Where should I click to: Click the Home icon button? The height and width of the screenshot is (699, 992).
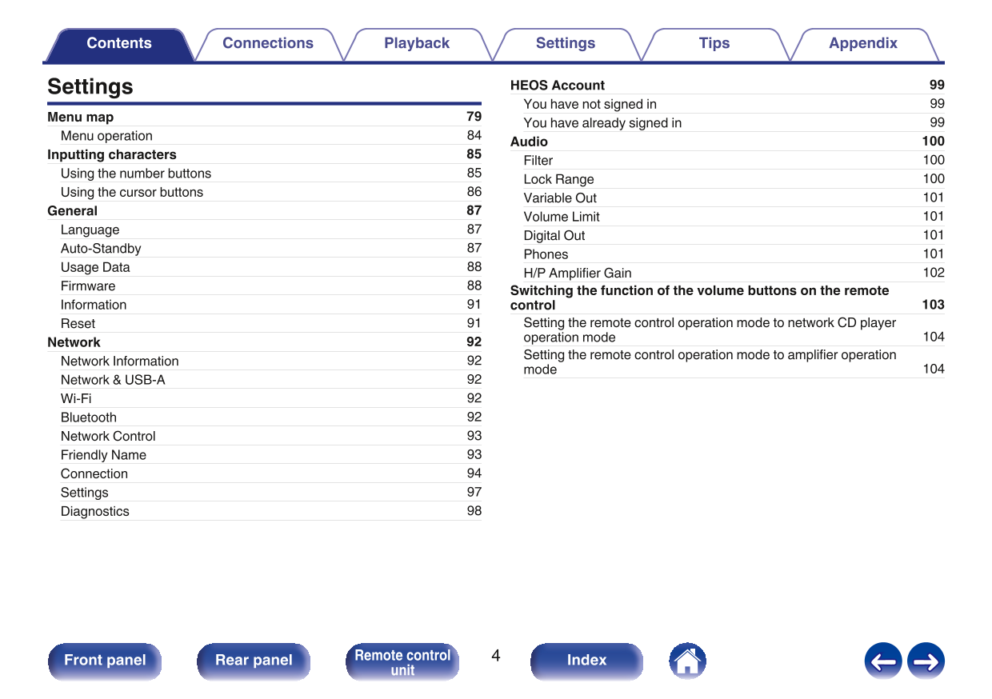[x=687, y=661]
